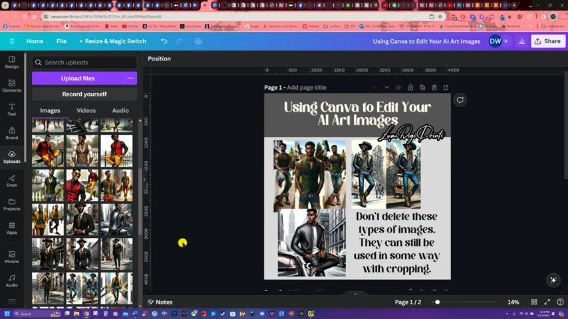Open more upload options three dots

[x=130, y=78]
